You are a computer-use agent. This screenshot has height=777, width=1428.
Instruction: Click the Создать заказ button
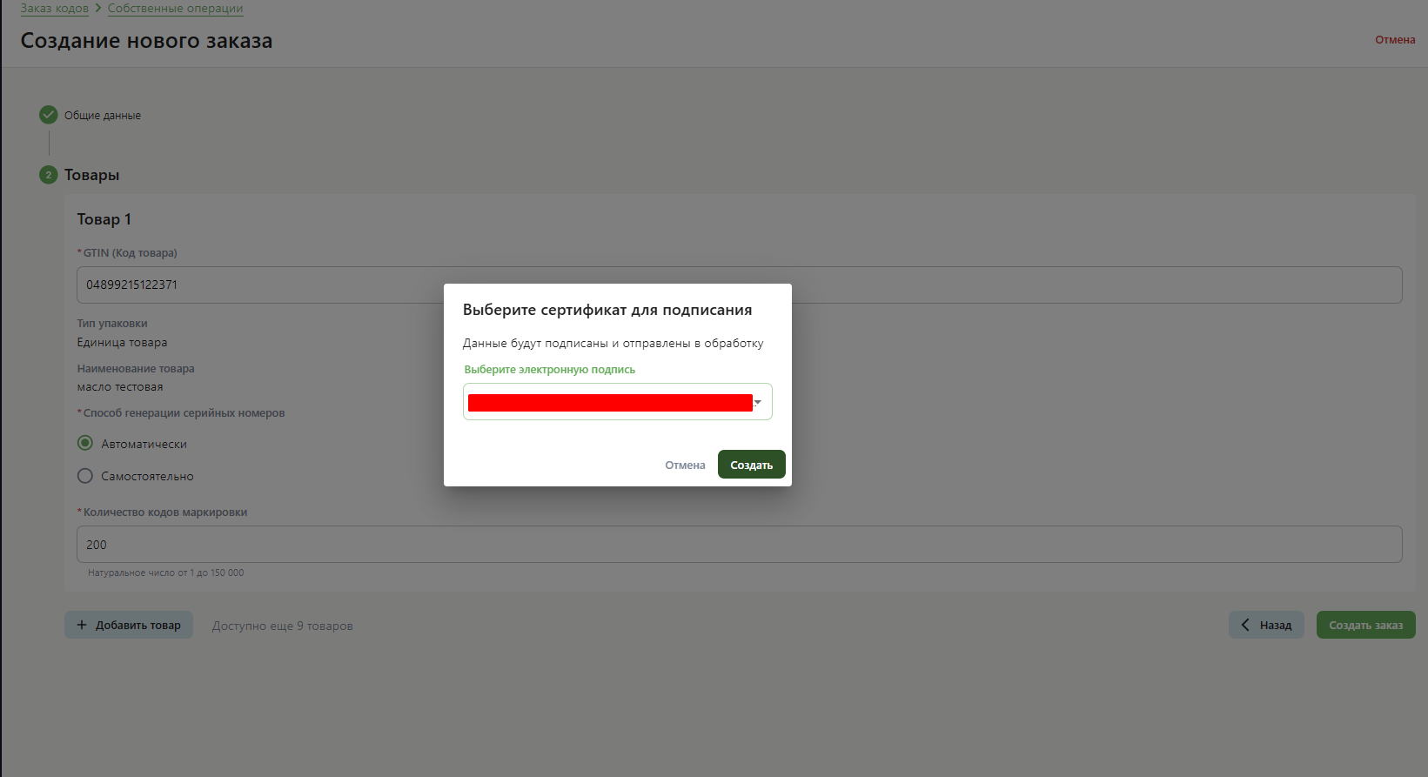click(x=1366, y=625)
